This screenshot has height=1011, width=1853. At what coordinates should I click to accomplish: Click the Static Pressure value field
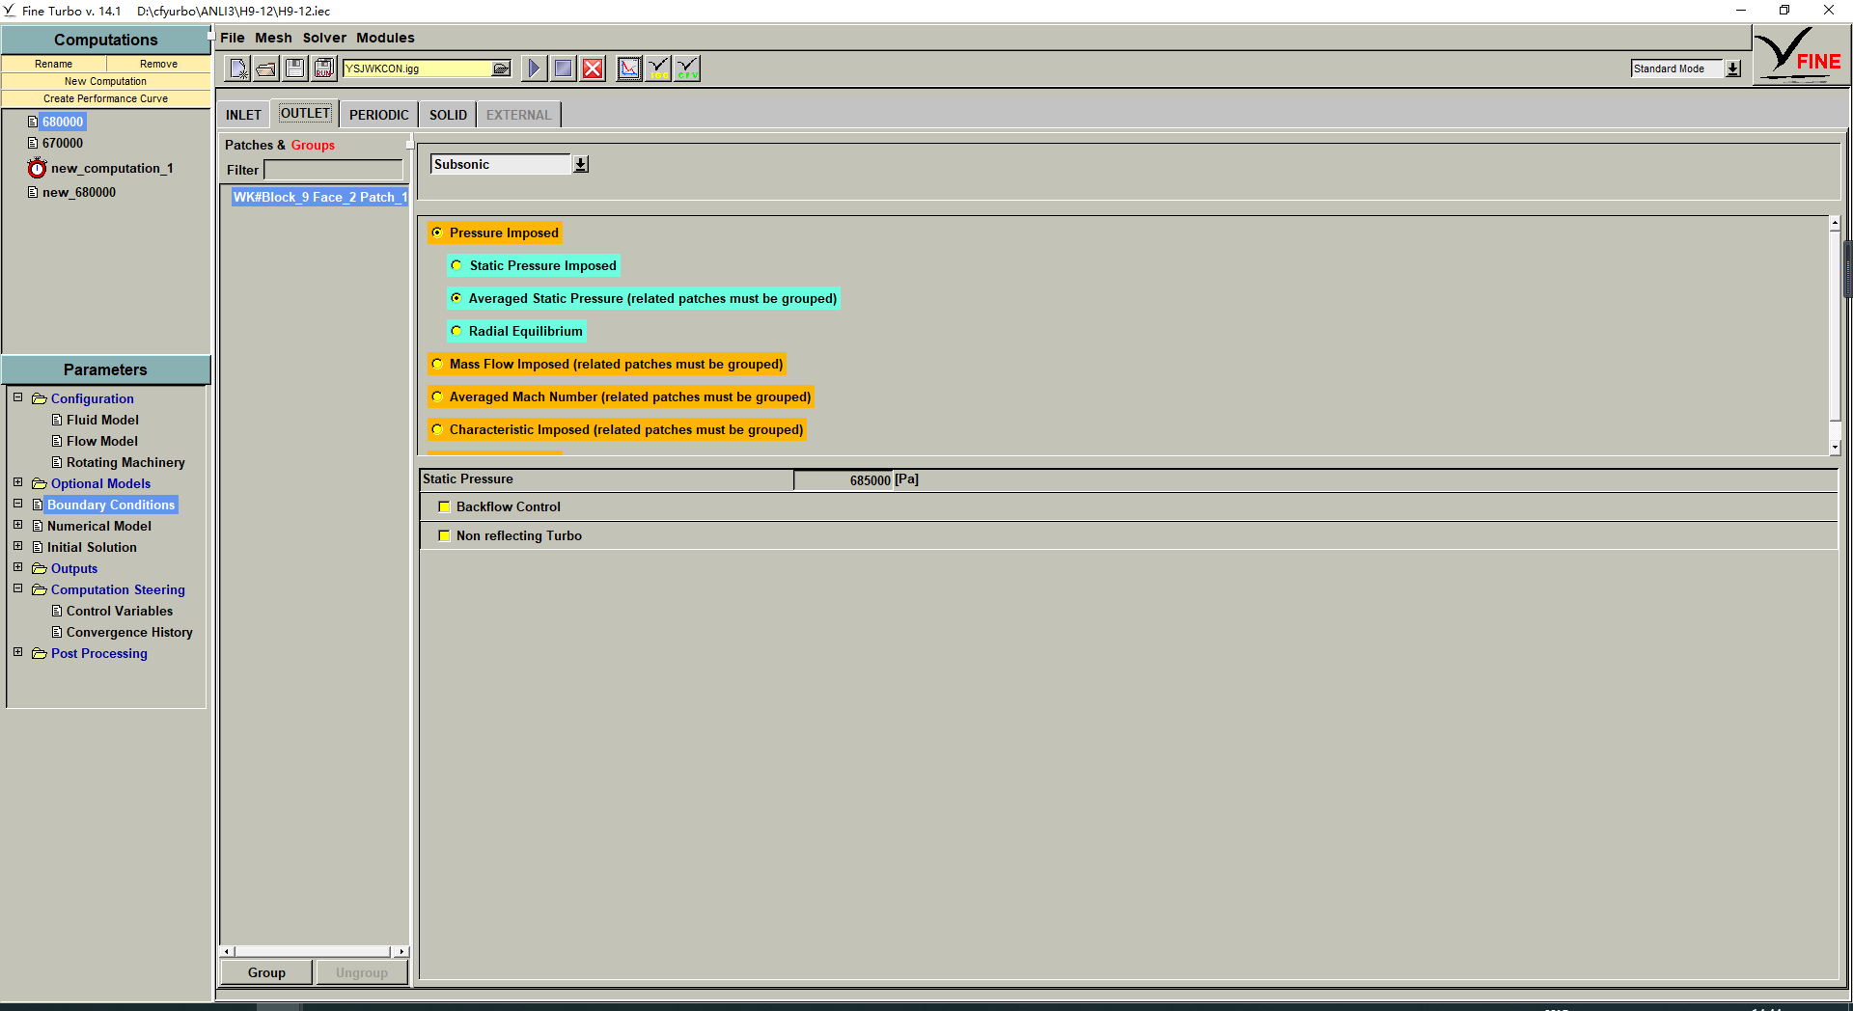pyautogui.click(x=844, y=480)
